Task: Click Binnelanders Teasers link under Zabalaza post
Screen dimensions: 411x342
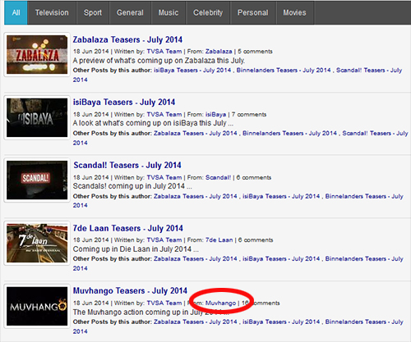Action: point(284,71)
